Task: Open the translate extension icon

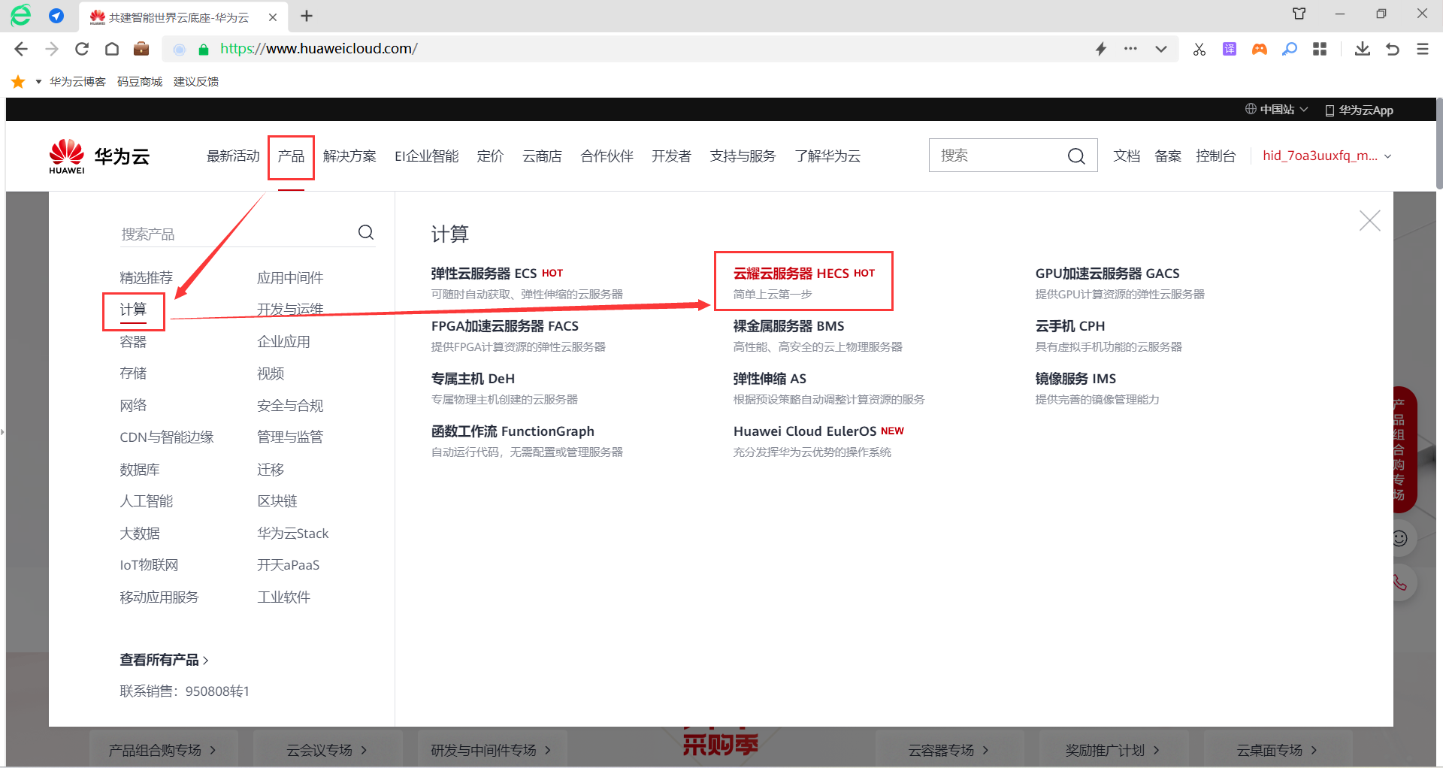Action: pyautogui.click(x=1230, y=49)
